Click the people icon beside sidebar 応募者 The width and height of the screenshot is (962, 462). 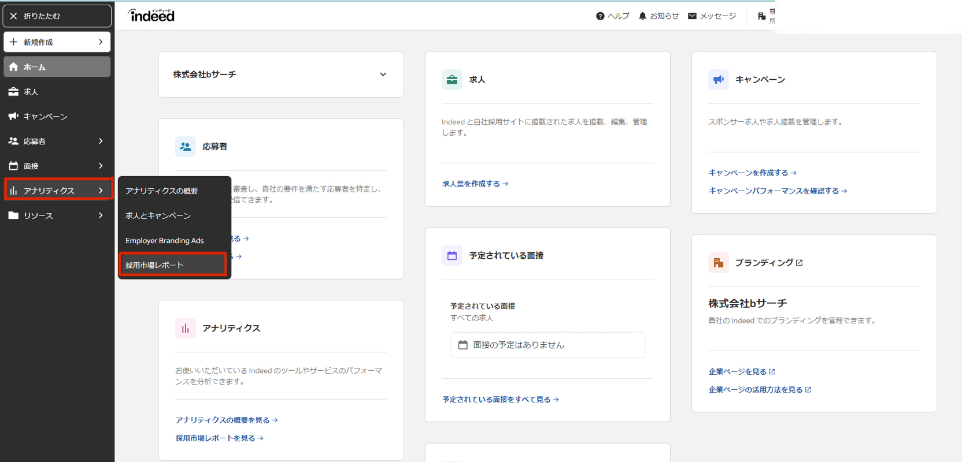(x=13, y=141)
